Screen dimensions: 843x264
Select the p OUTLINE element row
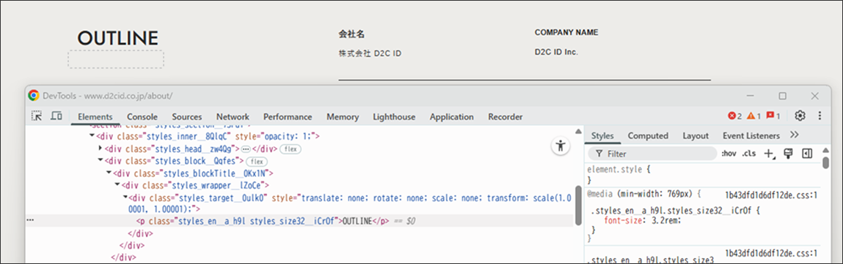[x=299, y=221]
